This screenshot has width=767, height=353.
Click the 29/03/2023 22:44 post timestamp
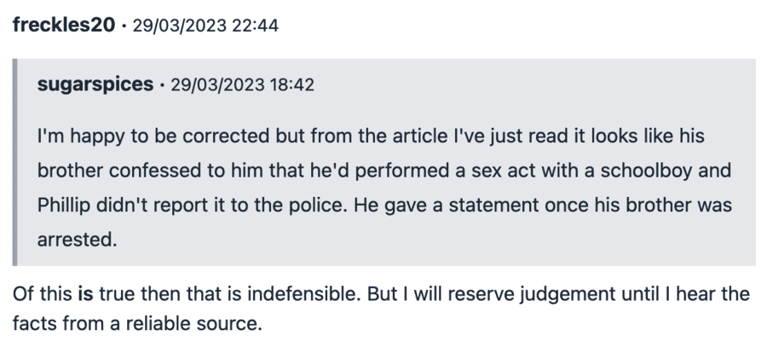tap(205, 26)
